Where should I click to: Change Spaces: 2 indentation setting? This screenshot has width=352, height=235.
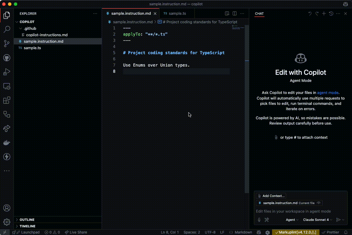pyautogui.click(x=192, y=232)
